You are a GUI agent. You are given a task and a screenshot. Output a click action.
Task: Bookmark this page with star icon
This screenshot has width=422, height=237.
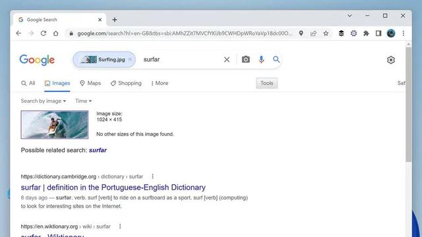coord(326,34)
